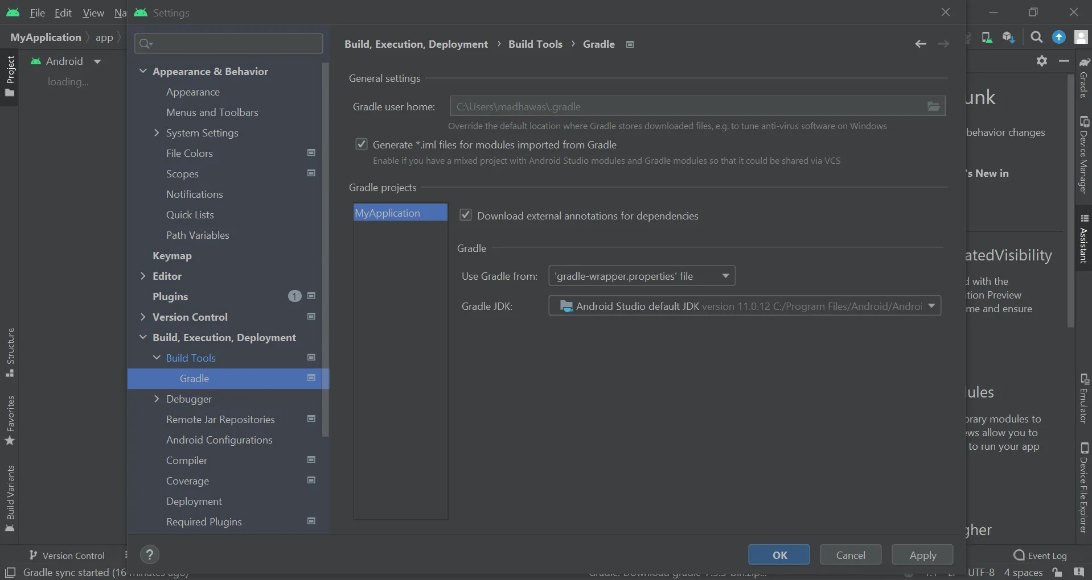The height and width of the screenshot is (580, 1092).
Task: Click the back navigation arrow in Settings
Action: (x=921, y=44)
